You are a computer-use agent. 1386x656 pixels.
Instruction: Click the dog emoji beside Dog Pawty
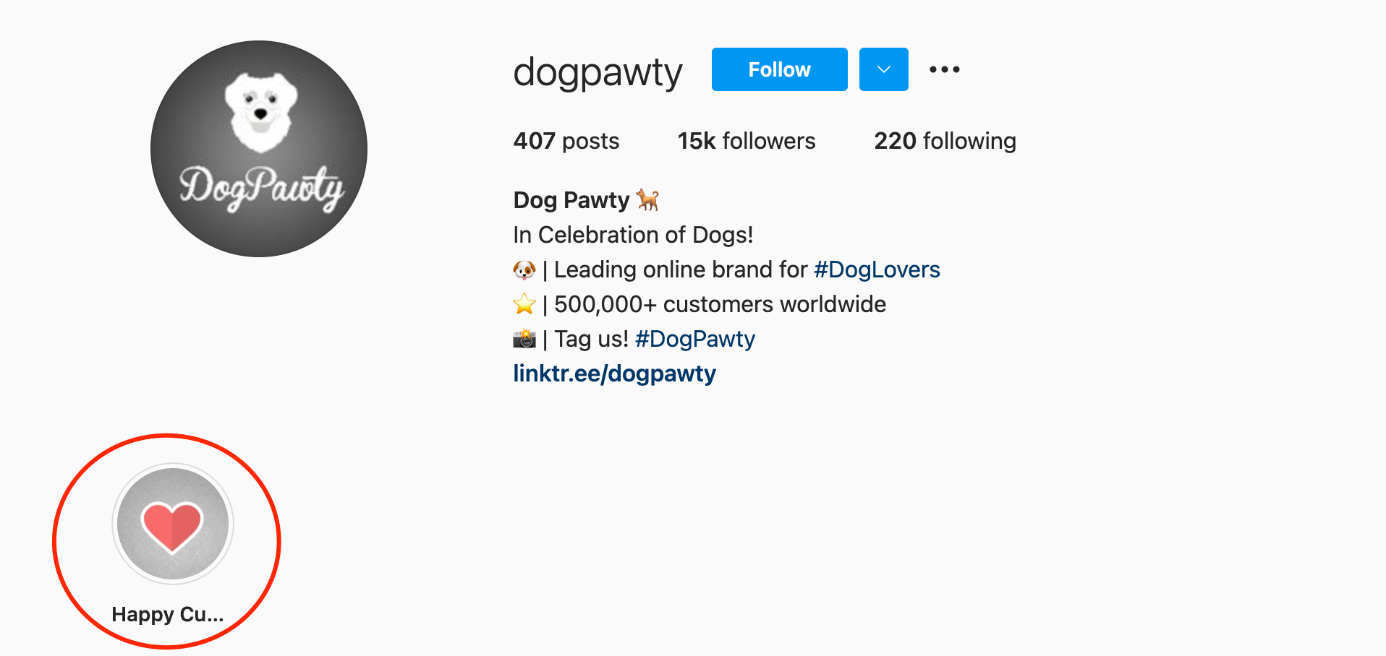tap(647, 199)
